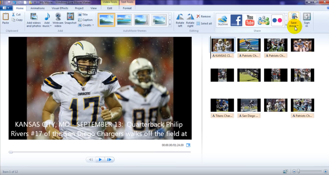
Task: Click the Snapshot icon
Action: [70, 17]
